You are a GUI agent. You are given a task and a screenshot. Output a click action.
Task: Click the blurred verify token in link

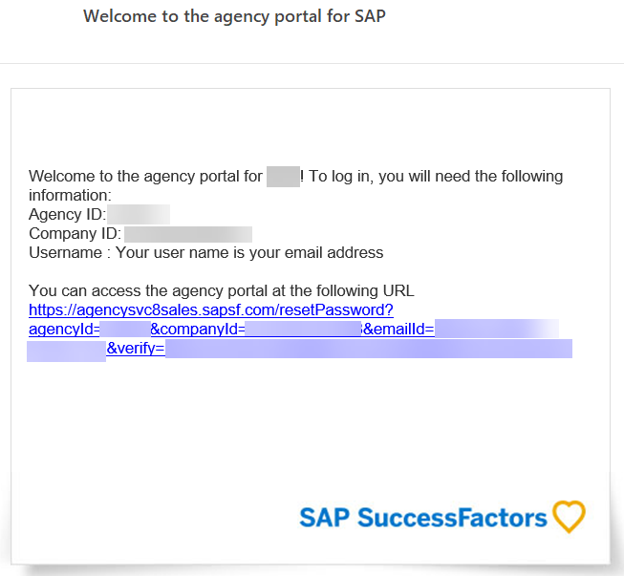coord(369,349)
